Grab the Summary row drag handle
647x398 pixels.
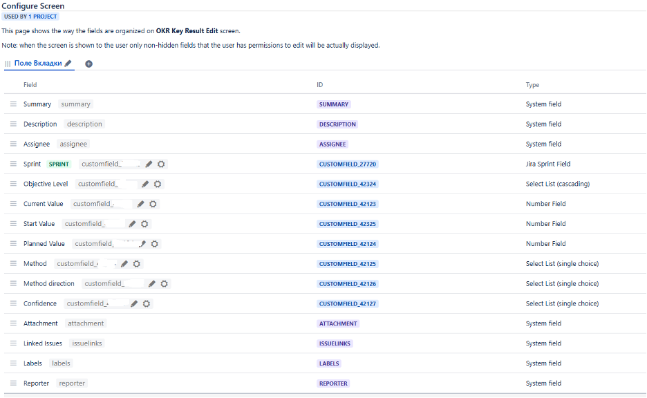12,104
